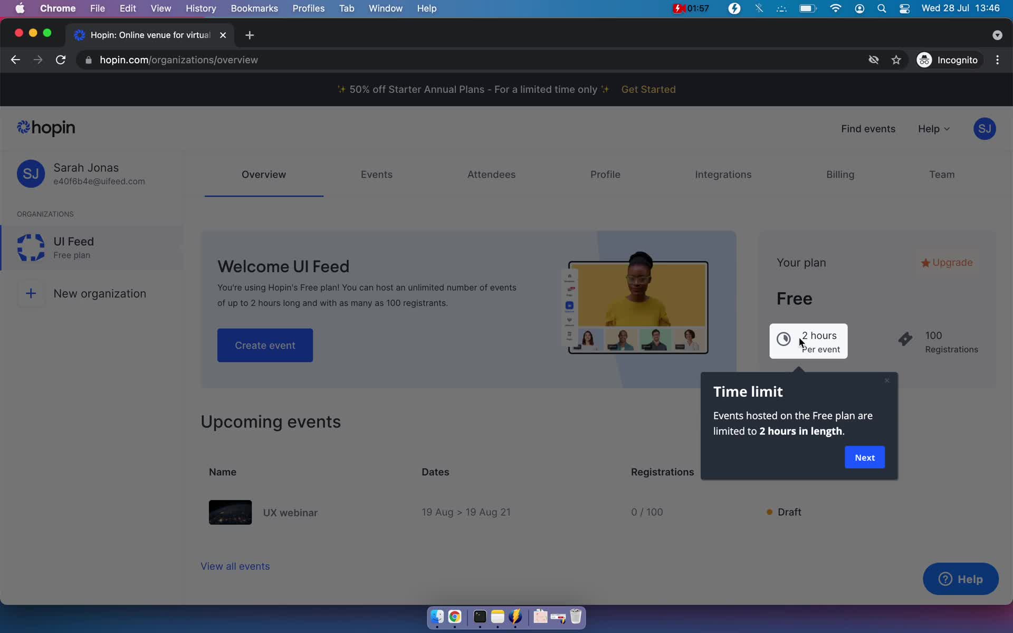Image resolution: width=1013 pixels, height=633 pixels.
Task: Click the Draft status label
Action: (x=789, y=512)
